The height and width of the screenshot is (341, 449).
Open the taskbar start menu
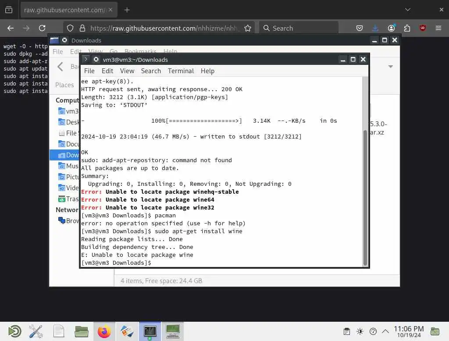(14, 331)
